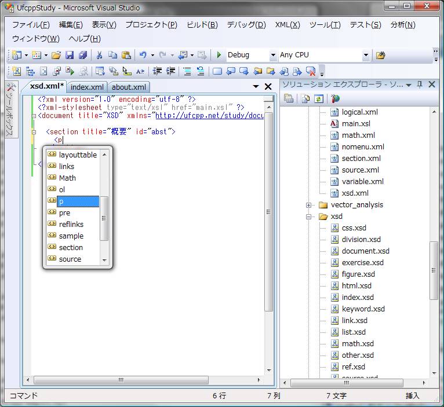The image size is (444, 407).
Task: Collapse the document element outline
Action: click(x=34, y=116)
